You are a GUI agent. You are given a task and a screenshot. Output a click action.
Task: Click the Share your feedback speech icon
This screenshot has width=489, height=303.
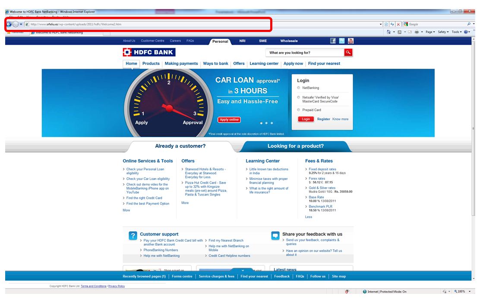tap(275, 236)
